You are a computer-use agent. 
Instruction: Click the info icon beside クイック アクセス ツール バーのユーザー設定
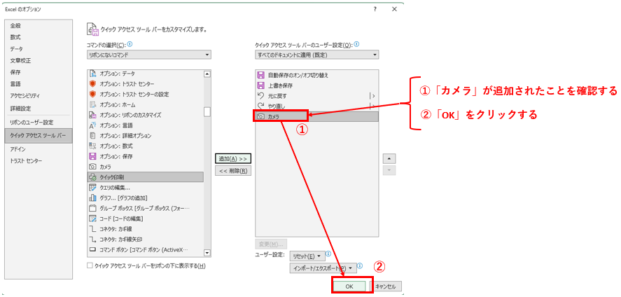[356, 44]
